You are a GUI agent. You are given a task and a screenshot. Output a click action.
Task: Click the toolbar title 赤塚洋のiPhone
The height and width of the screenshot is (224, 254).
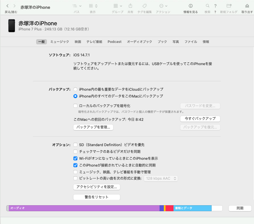point(35,7)
